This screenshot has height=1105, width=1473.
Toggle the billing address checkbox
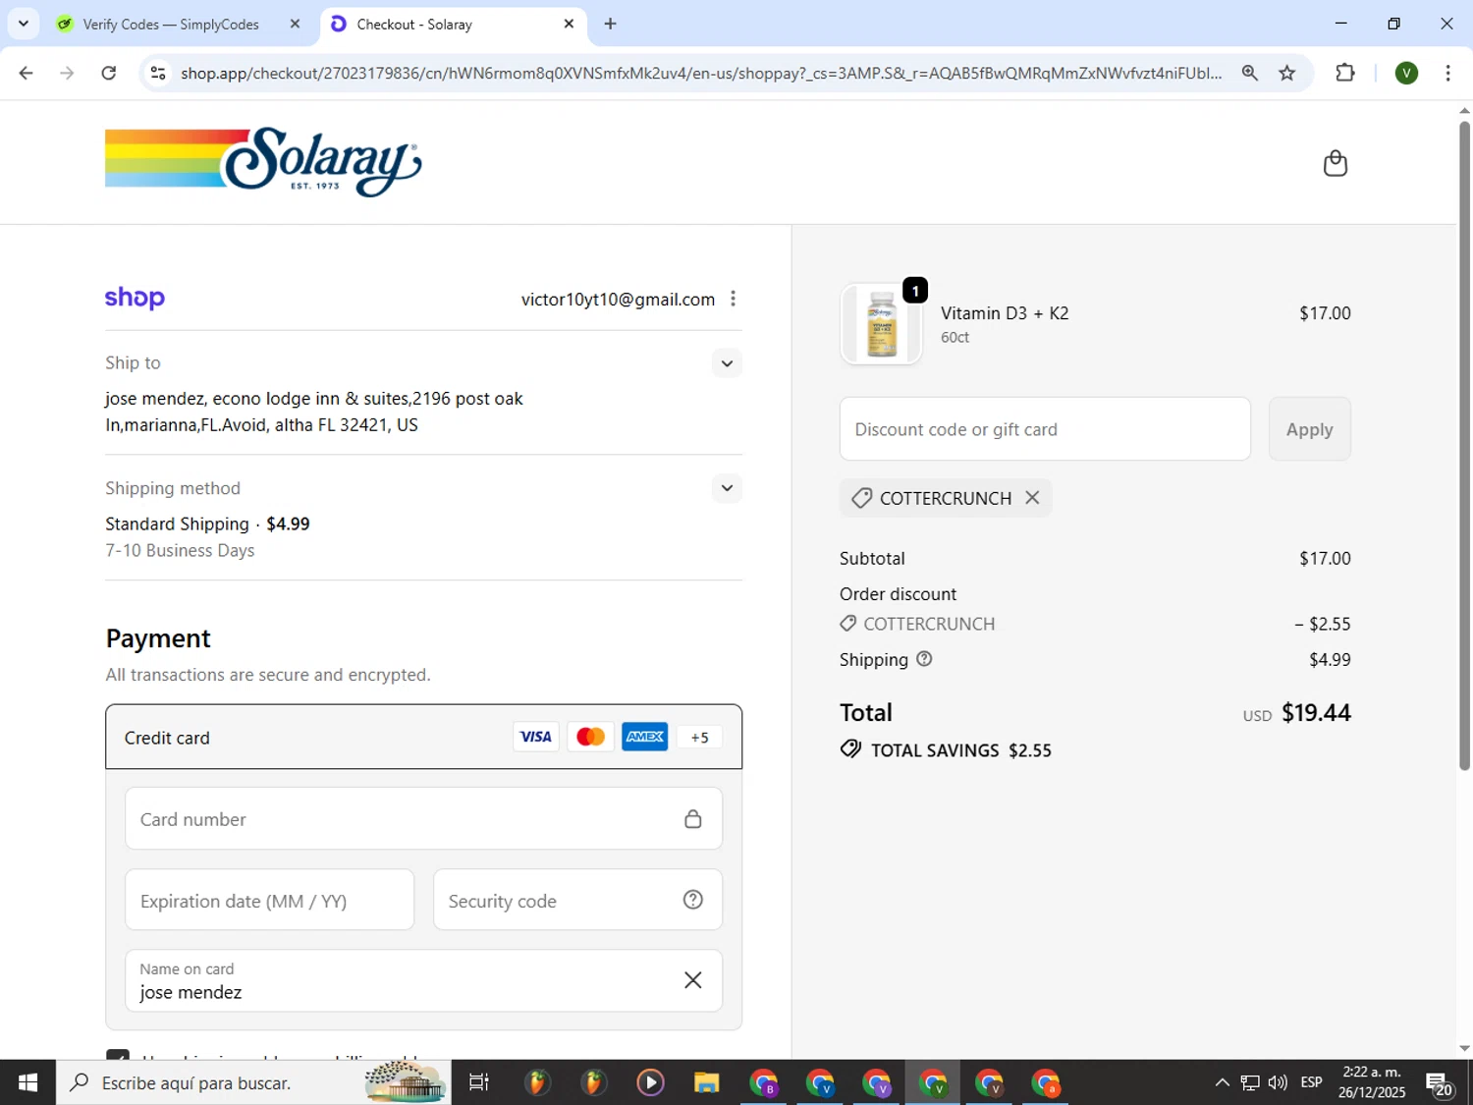[118, 1055]
